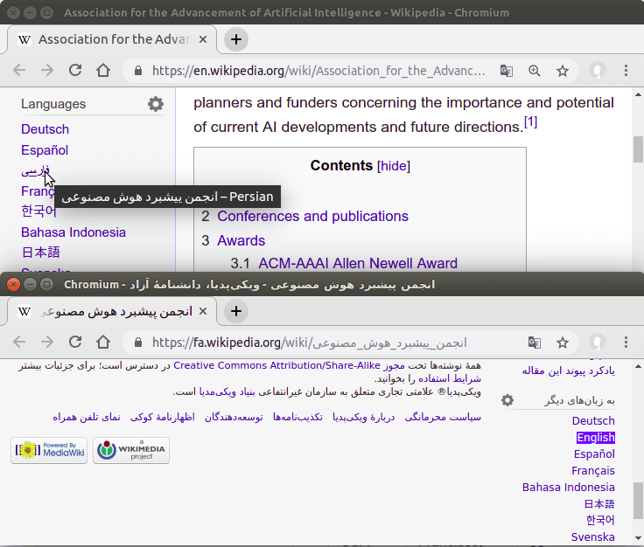Open یادکرد پیوند این مقاله link
The height and width of the screenshot is (547, 644).
pyautogui.click(x=569, y=370)
